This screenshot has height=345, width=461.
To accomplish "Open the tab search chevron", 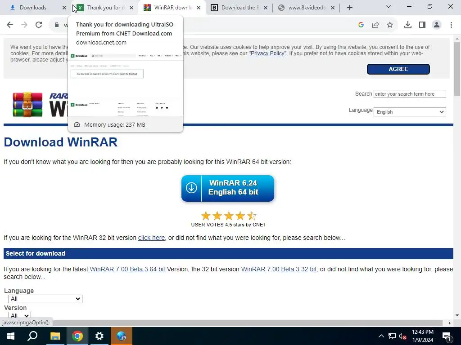I will [389, 6].
